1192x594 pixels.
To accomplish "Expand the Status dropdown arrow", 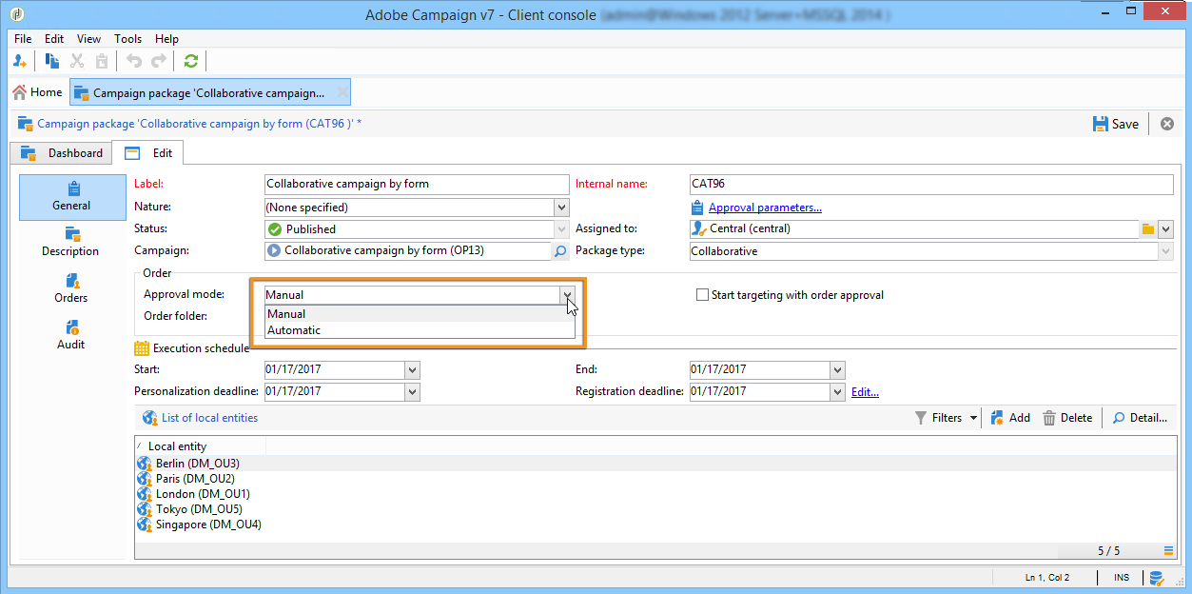I will pyautogui.click(x=561, y=229).
